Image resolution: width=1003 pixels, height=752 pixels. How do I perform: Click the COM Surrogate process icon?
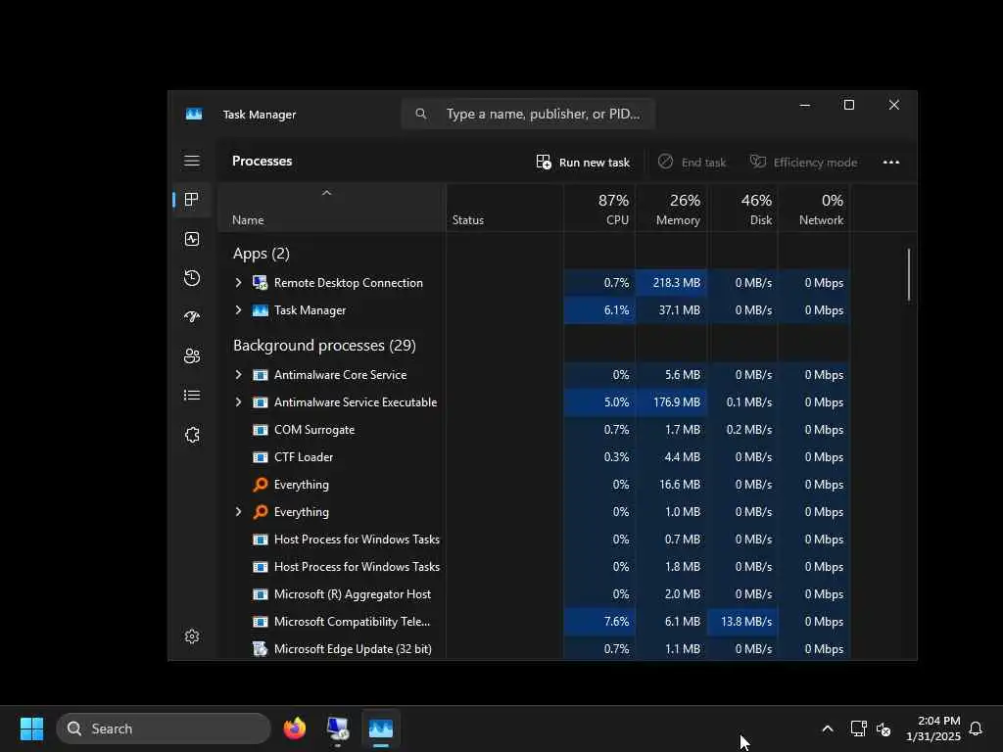click(260, 430)
